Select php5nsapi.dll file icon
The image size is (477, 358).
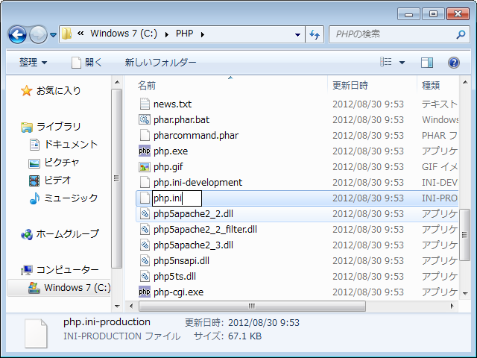(x=145, y=260)
